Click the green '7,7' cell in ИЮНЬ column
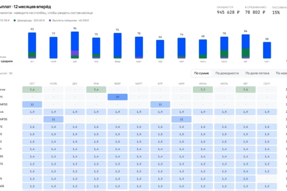 point(203,89)
